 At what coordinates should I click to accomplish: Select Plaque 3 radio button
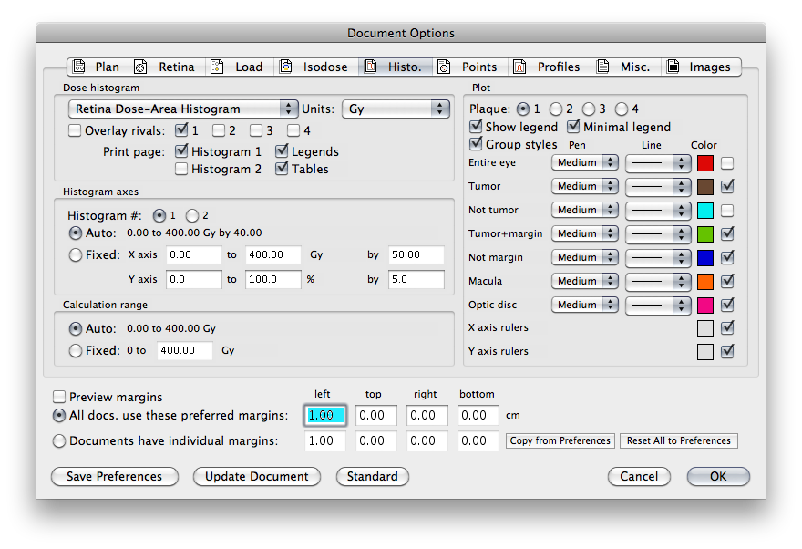589,109
